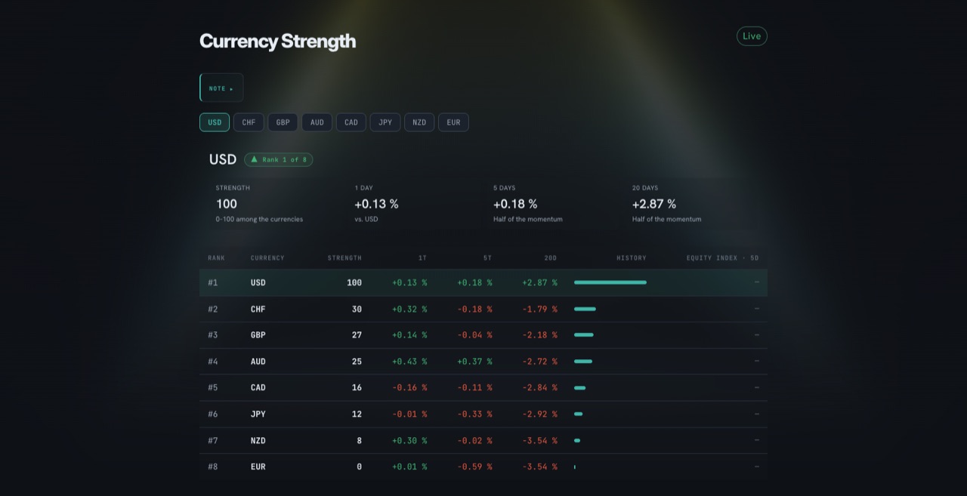The image size is (967, 496).
Task: Click the CURRENCY column header
Action: coord(267,258)
